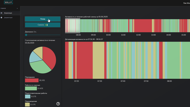The height and width of the screenshot is (107, 190).
Task: Click the 08:00 label on shift timeline
Action: click(78, 35)
